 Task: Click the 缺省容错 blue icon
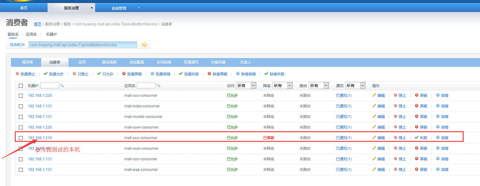tap(238, 74)
